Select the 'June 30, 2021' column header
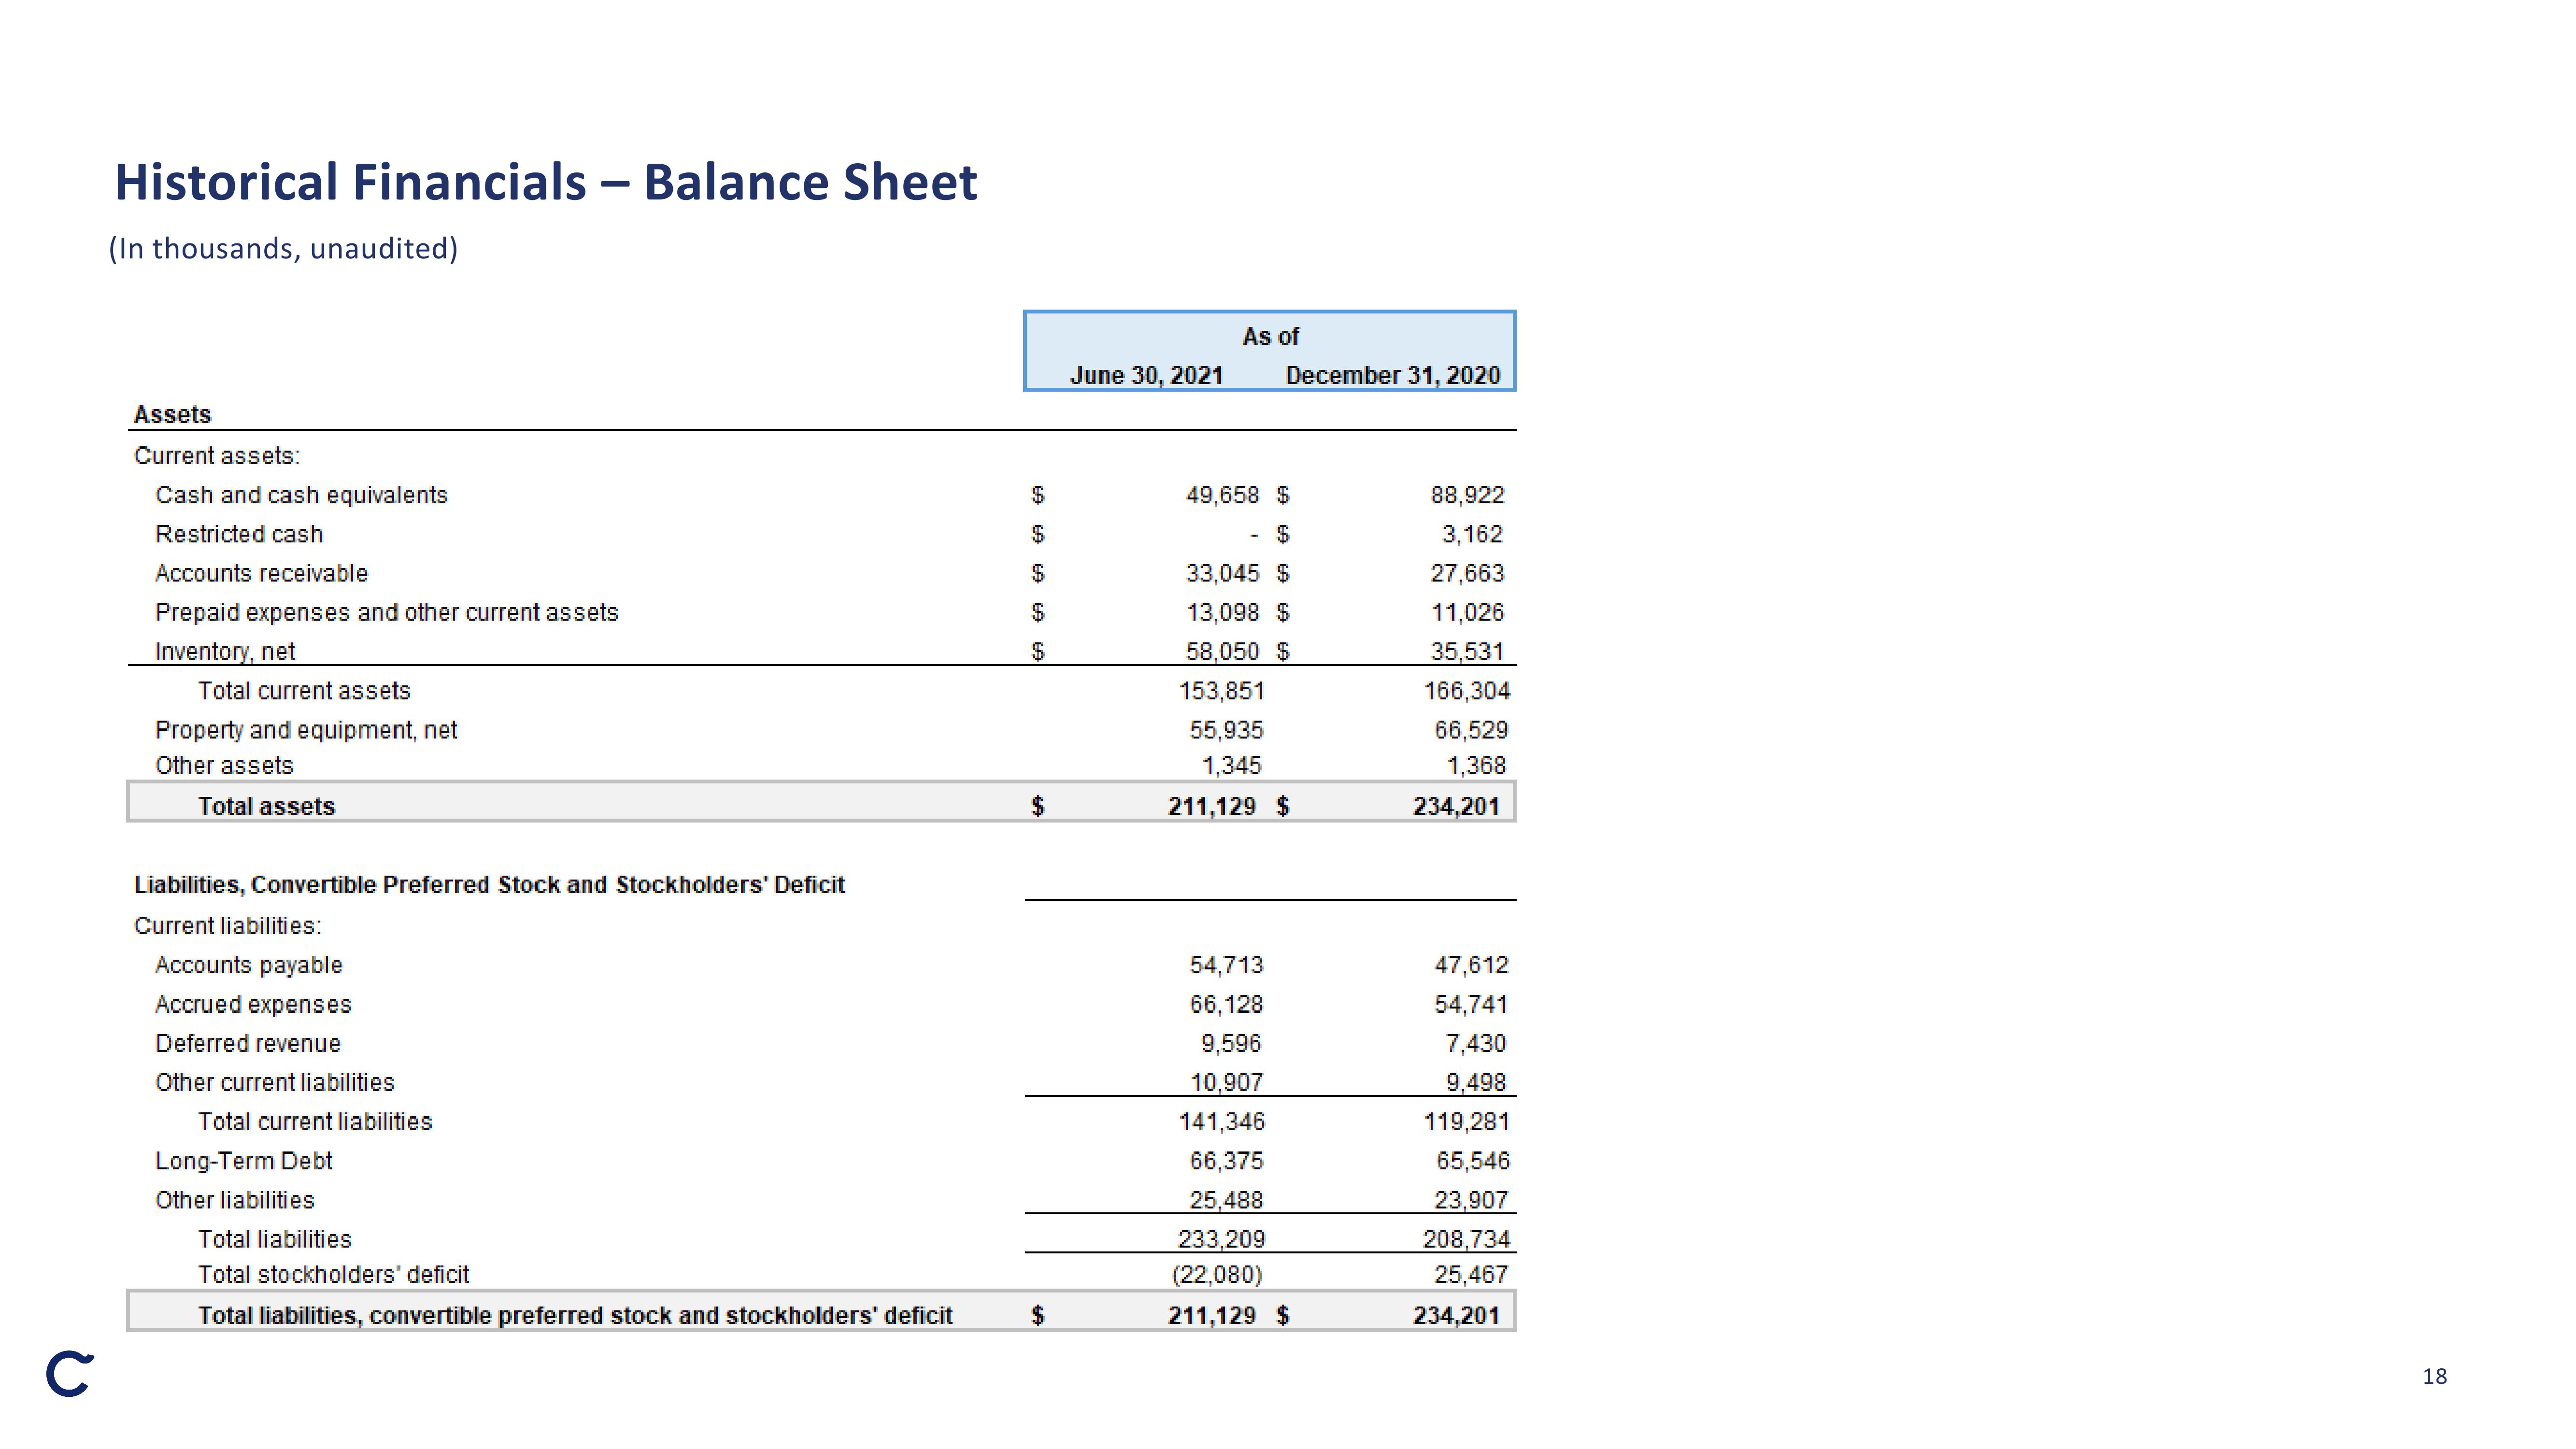Viewport: 2576px width, 1449px height. point(1147,375)
